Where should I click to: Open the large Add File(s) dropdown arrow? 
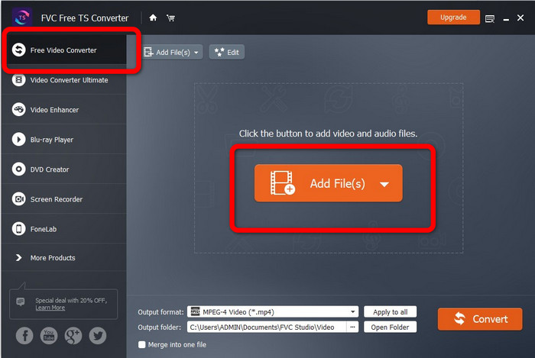384,184
